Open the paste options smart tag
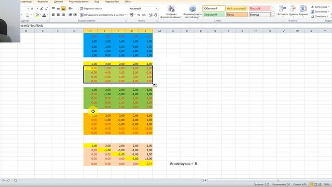This screenshot has width=332, height=187. click(x=155, y=85)
